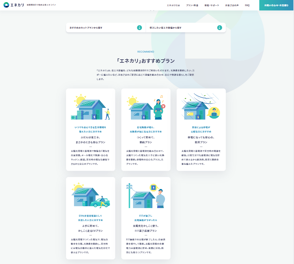Select the つくって貯めて、節約プラン card
The height and width of the screenshot is (264, 294).
pyautogui.click(x=146, y=130)
